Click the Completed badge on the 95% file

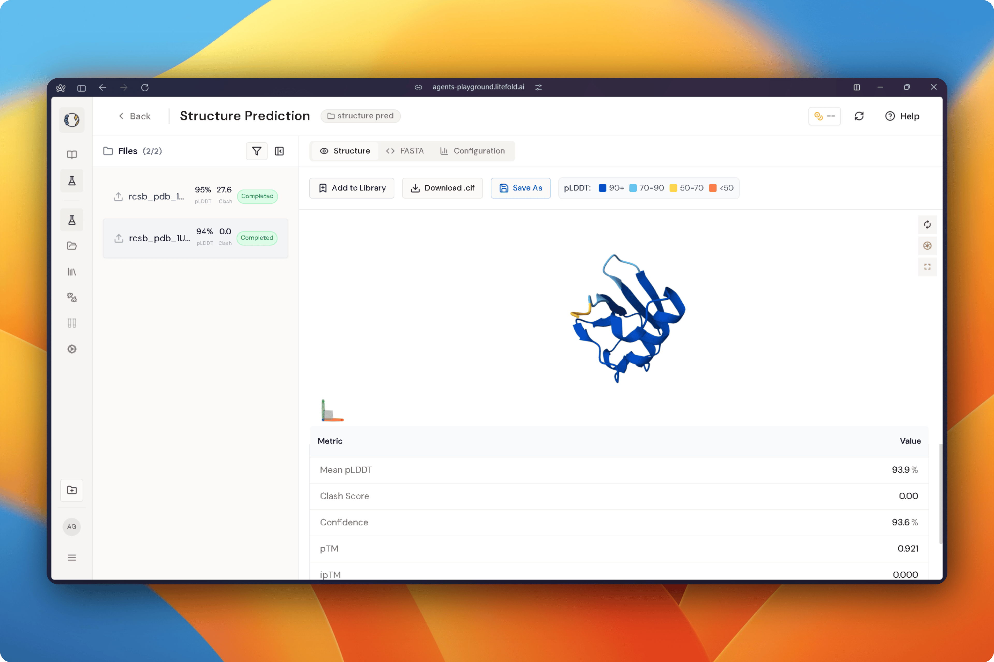coord(257,196)
